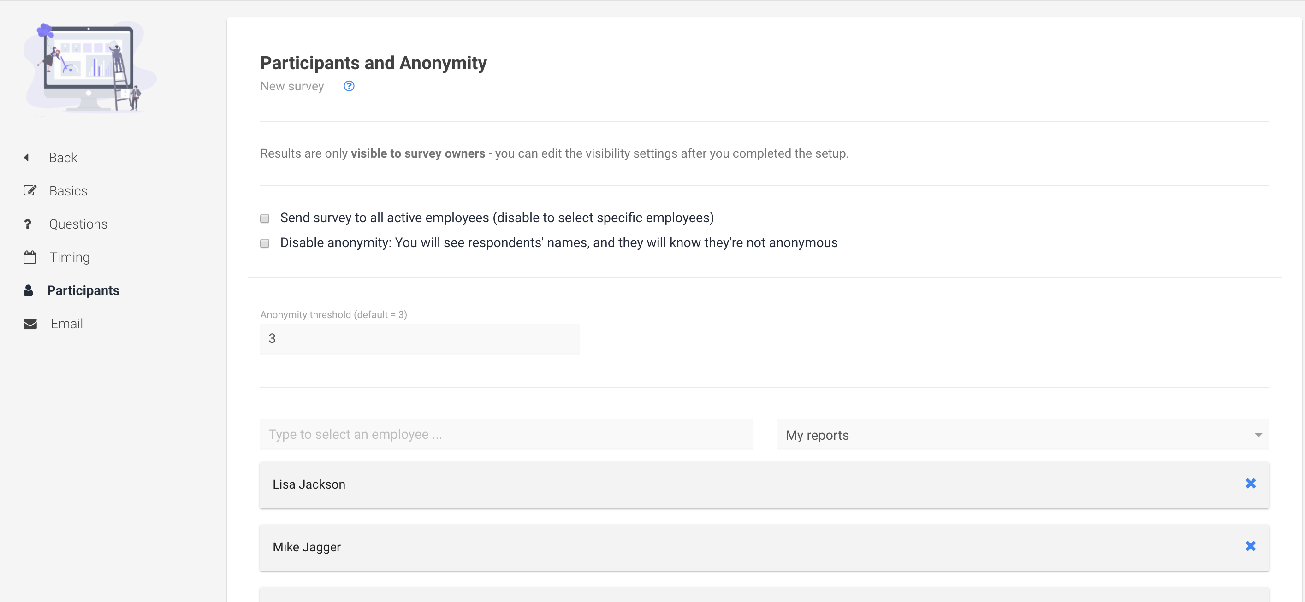The image size is (1305, 602).
Task: Tick the Disable anonymity checkbox
Action: click(x=264, y=243)
